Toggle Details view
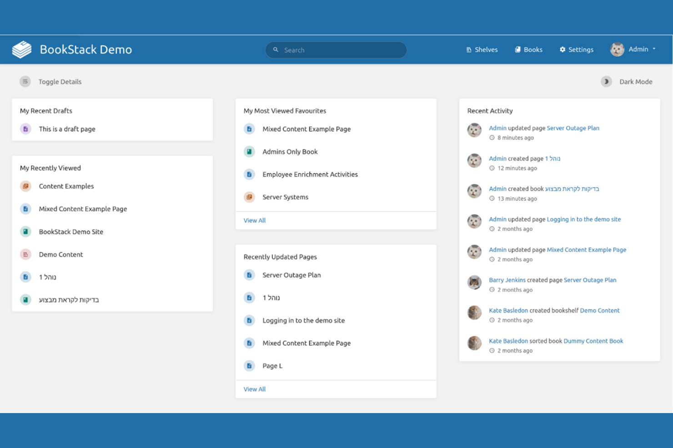673x448 pixels. [50, 82]
